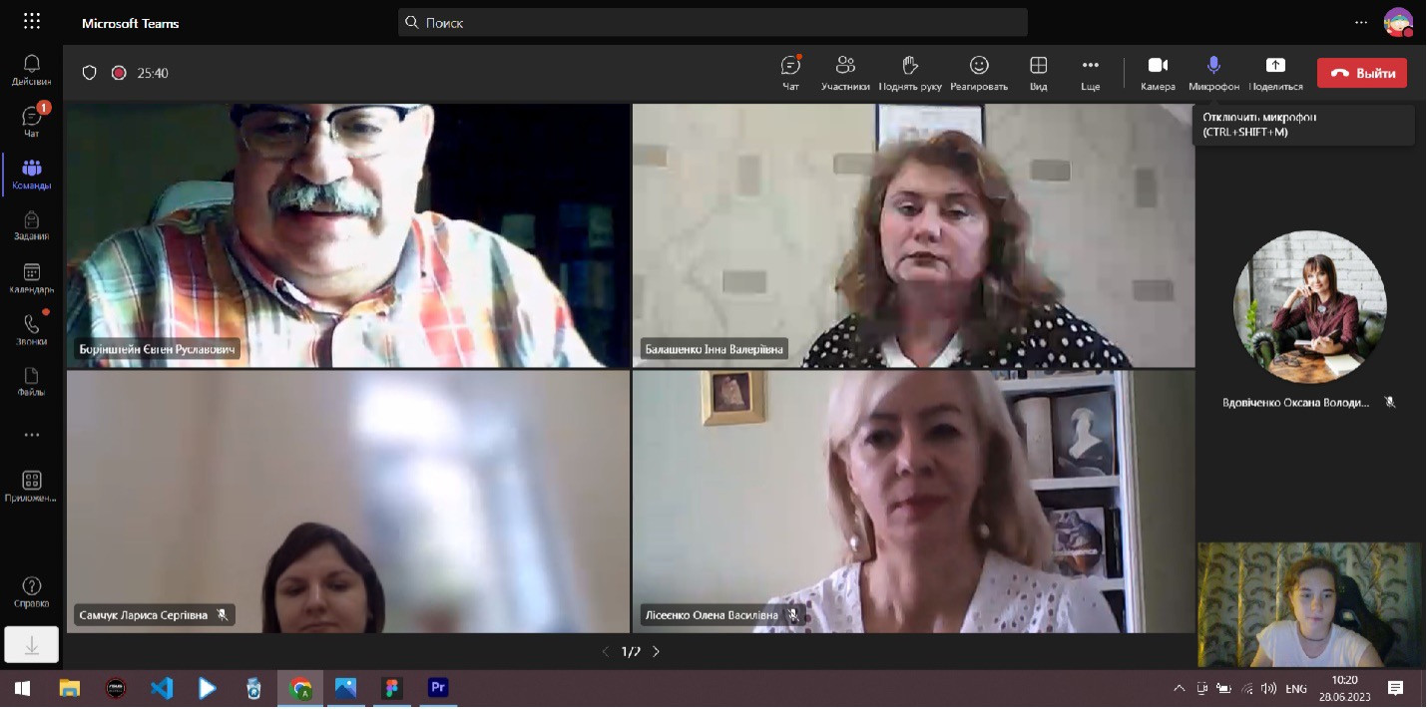This screenshot has width=1427, height=709.
Task: Open Figma from taskbar
Action: [392, 688]
